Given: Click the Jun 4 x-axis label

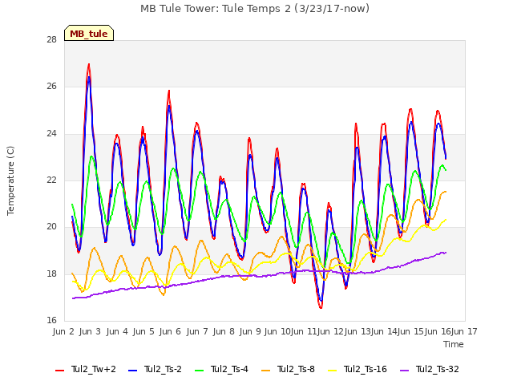Looking at the screenshot, I should 117,331.
